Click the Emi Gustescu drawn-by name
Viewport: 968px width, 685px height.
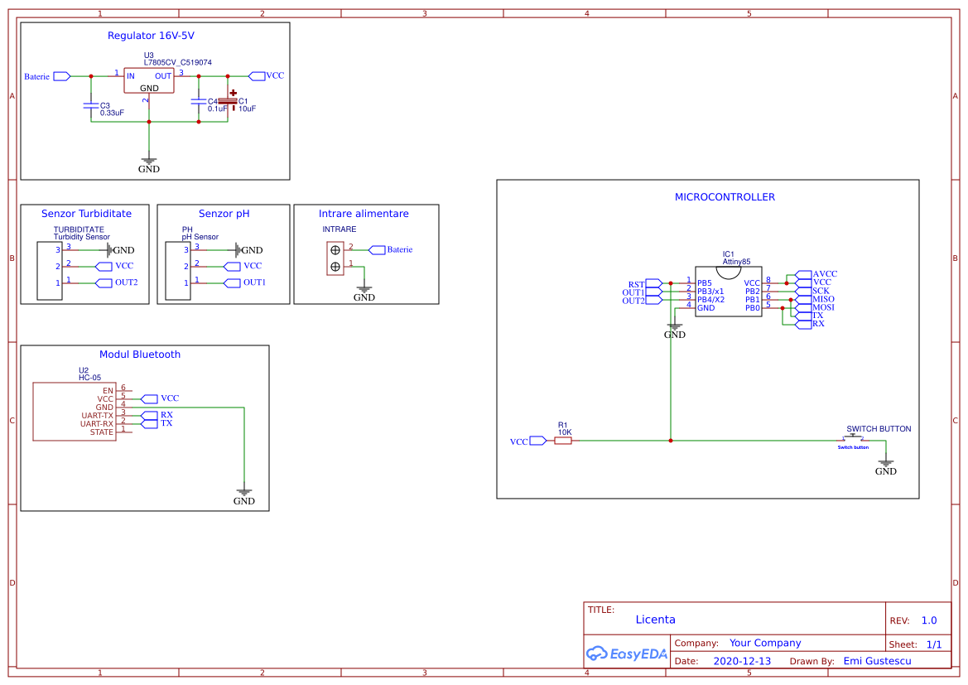pyautogui.click(x=877, y=661)
